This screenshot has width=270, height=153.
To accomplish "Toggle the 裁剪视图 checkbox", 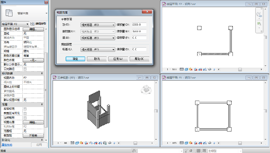I will coord(25,109).
